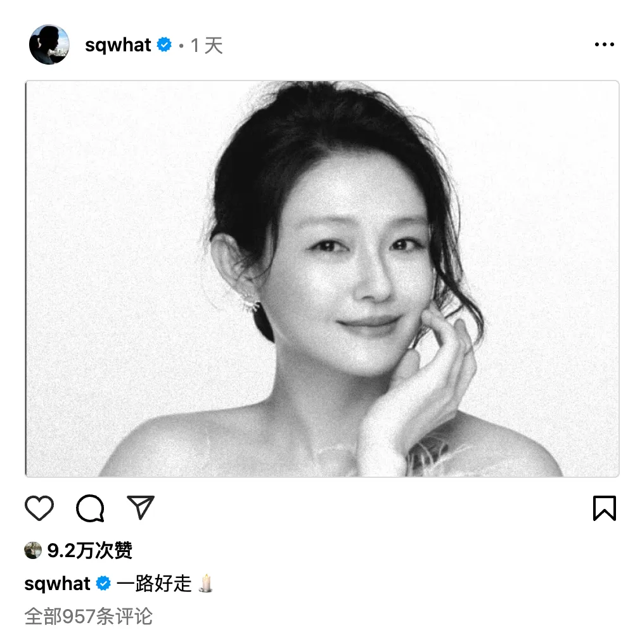This screenshot has width=635, height=630.
Task: Expand '全部957条评论' to view all comments
Action: (88, 616)
